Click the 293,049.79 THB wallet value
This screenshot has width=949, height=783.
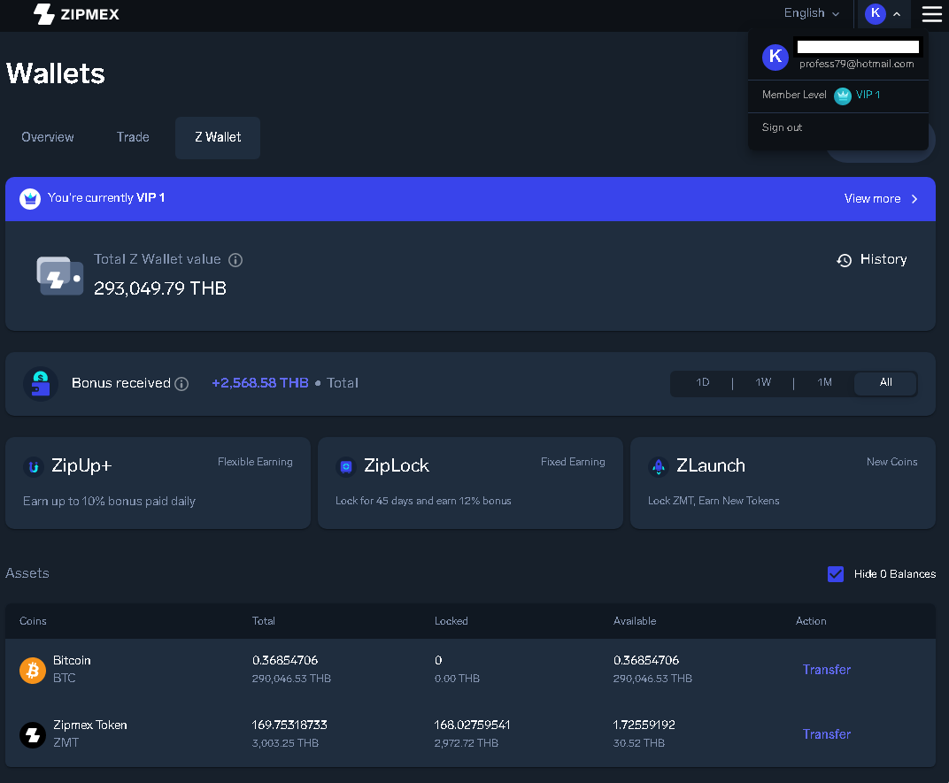(159, 288)
